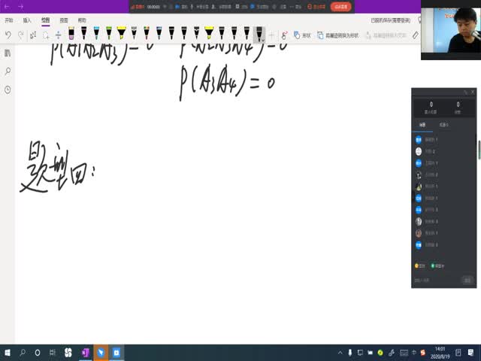
Task: Click the first participant avatar in chat list
Action: pos(419,140)
